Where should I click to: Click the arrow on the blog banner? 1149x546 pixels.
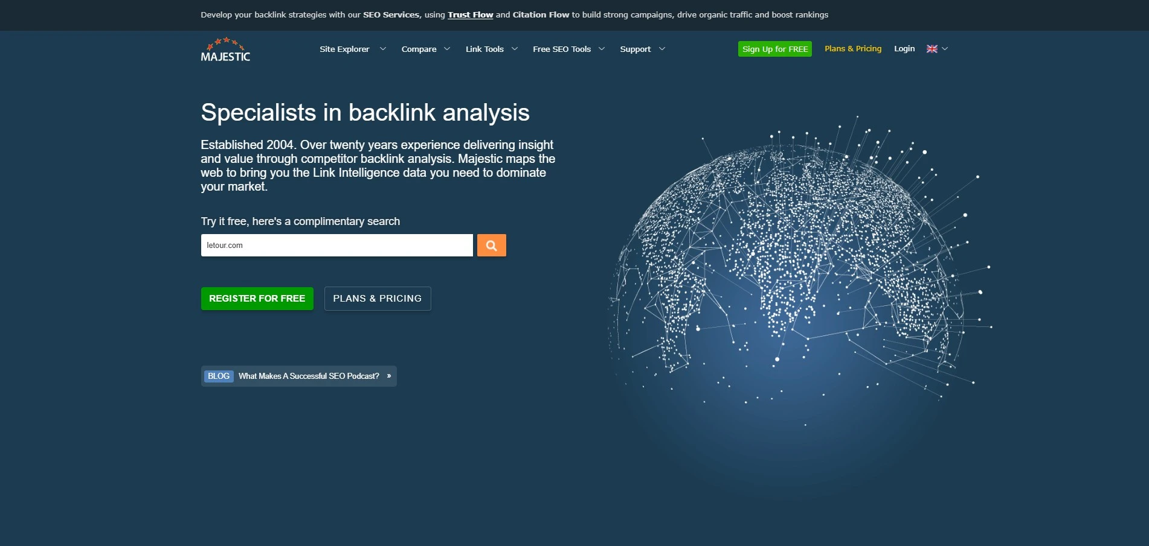coord(389,376)
